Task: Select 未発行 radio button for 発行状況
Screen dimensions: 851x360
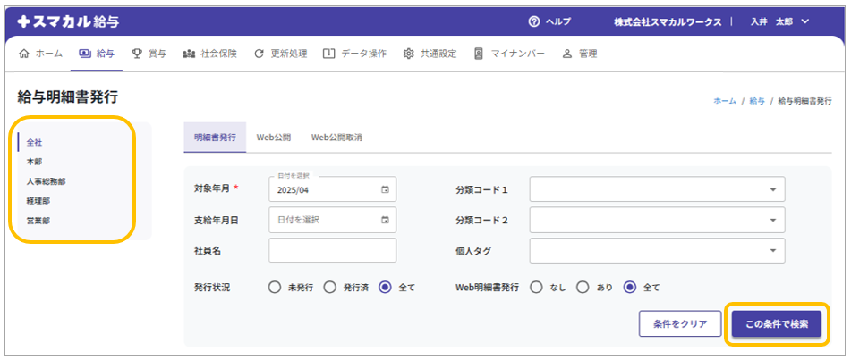Action: [x=275, y=288]
